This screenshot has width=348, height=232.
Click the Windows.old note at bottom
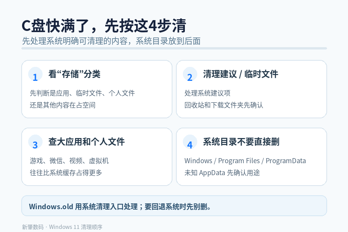[x=174, y=206]
